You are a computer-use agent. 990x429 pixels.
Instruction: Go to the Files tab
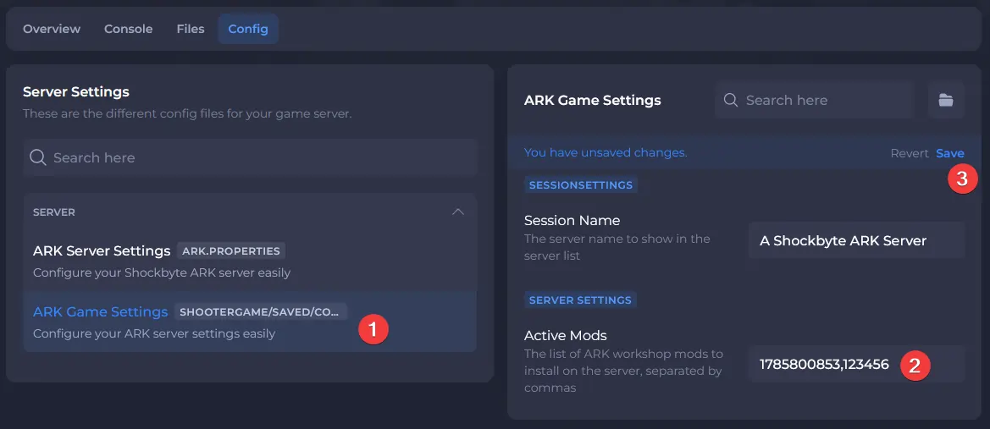pyautogui.click(x=191, y=29)
